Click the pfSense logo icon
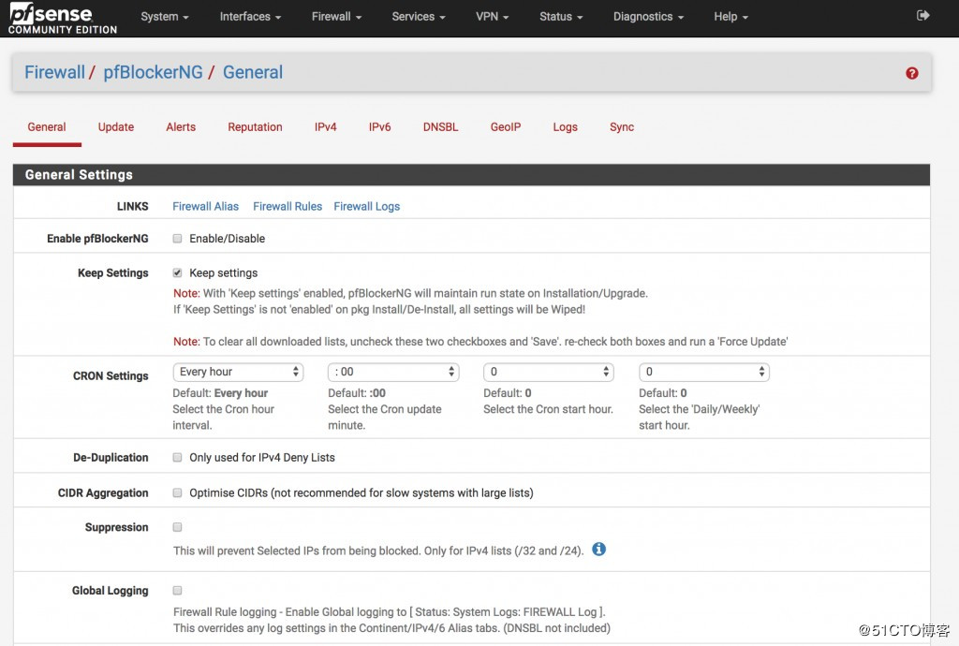Viewport: 959px width, 646px height. coord(62,17)
